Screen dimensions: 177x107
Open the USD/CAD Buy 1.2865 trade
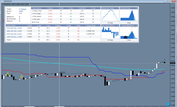click(14, 37)
